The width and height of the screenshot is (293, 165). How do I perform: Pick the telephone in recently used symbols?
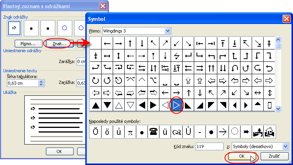pos(153,132)
